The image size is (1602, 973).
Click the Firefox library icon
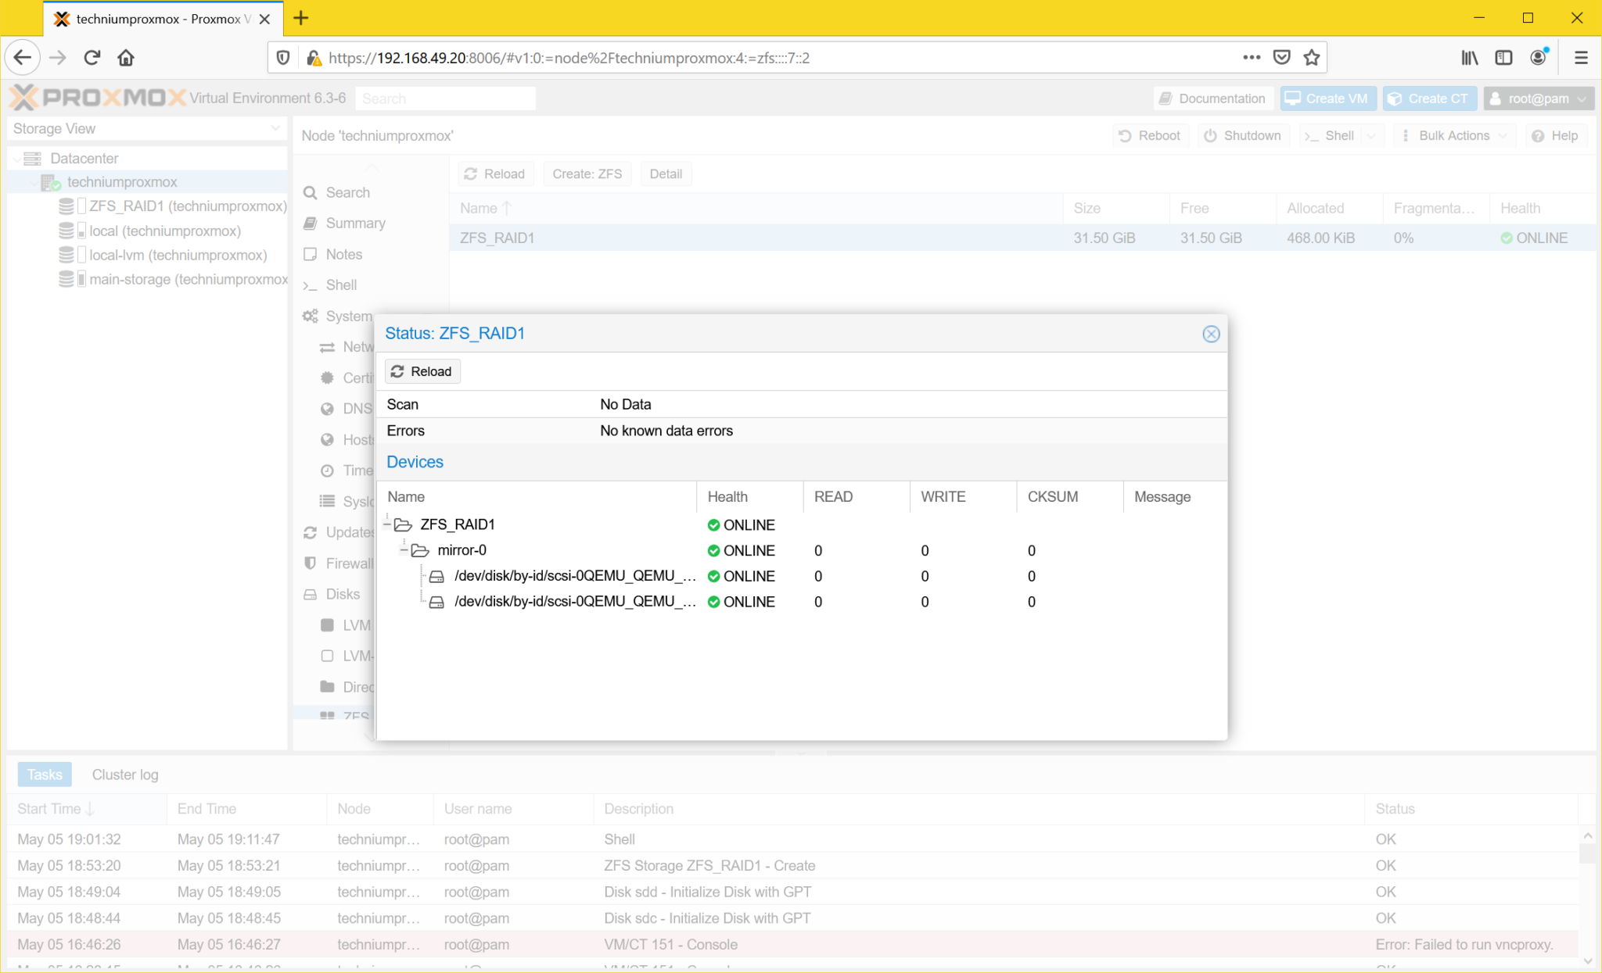point(1470,58)
